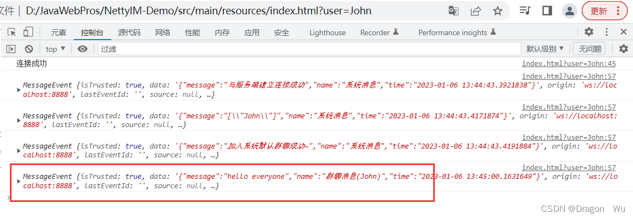Open the 安全 tab

[281, 32]
